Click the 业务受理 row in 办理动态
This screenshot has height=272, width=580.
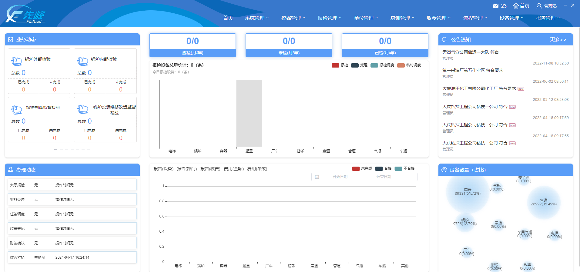[72, 199]
